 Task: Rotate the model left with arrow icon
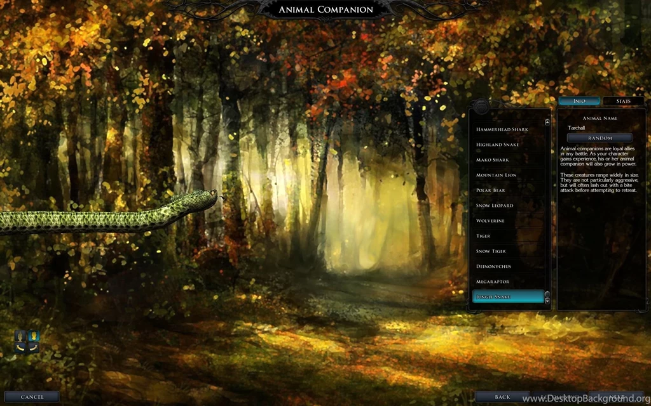point(20,348)
